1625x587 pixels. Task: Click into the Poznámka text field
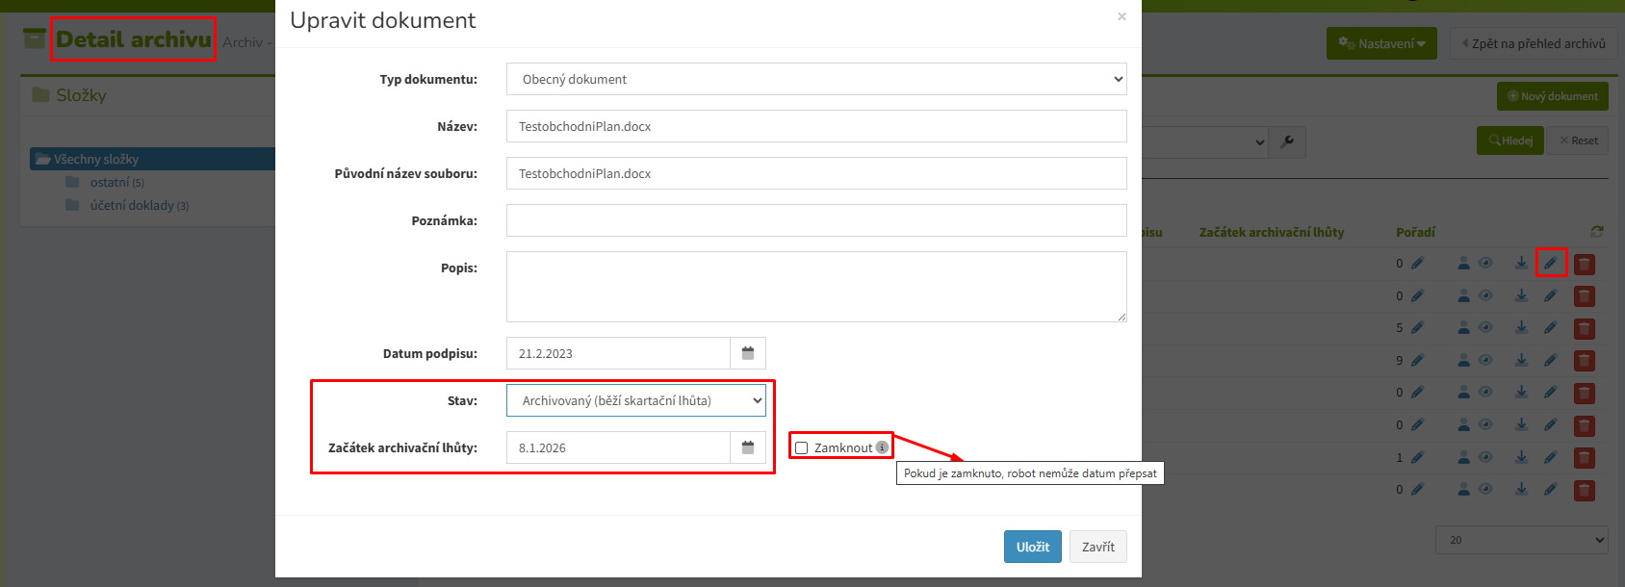[816, 220]
